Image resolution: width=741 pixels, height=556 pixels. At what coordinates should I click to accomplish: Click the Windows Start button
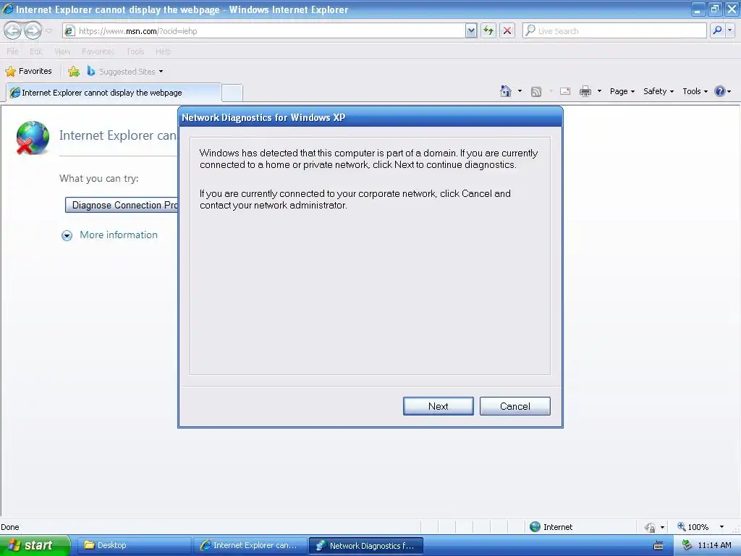click(x=34, y=545)
